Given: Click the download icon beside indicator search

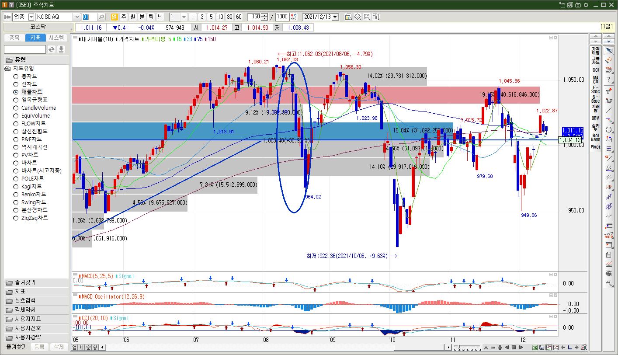Looking at the screenshot, I should [x=61, y=49].
